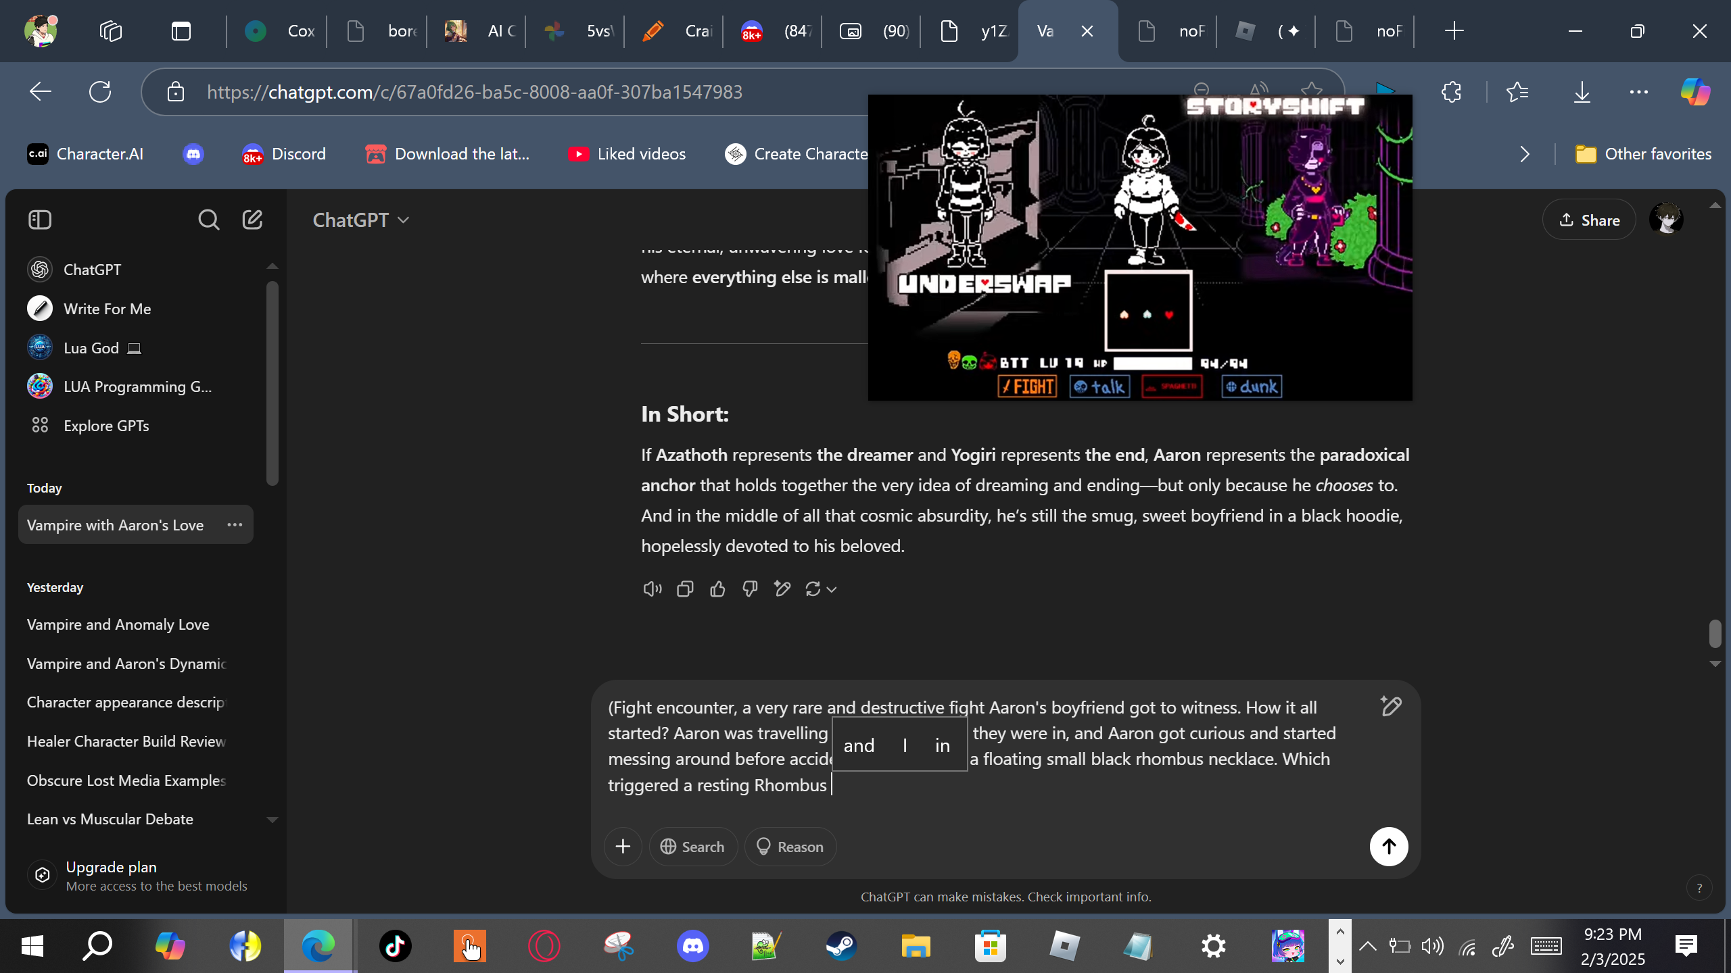Show hidden system tray icons
Screen dimensions: 1731x973
tap(1367, 946)
